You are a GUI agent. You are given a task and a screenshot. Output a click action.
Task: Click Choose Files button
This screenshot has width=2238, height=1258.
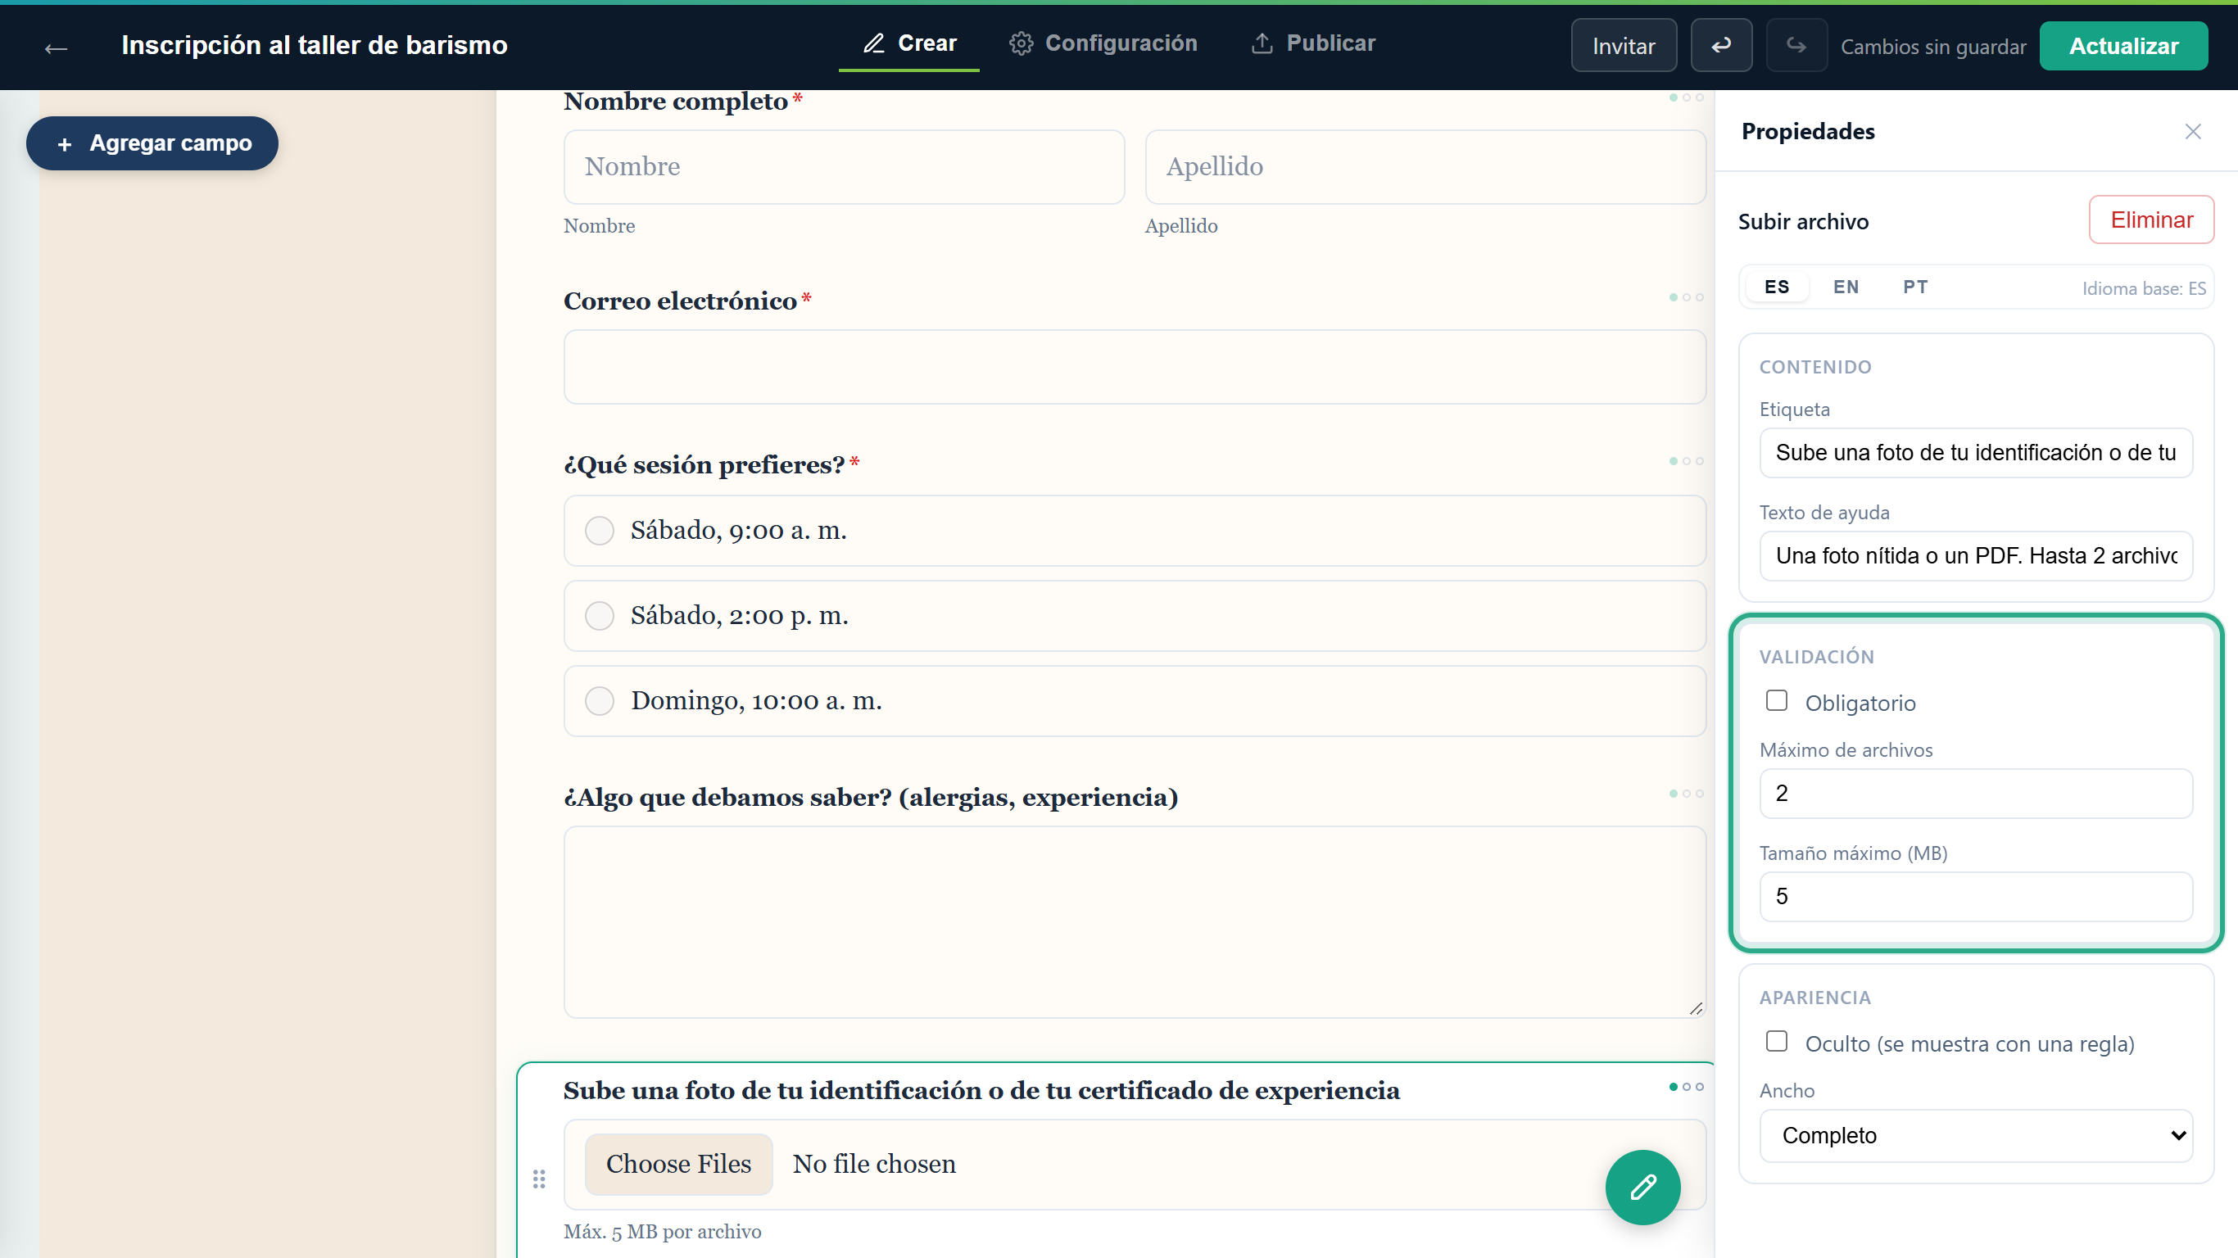tap(677, 1164)
